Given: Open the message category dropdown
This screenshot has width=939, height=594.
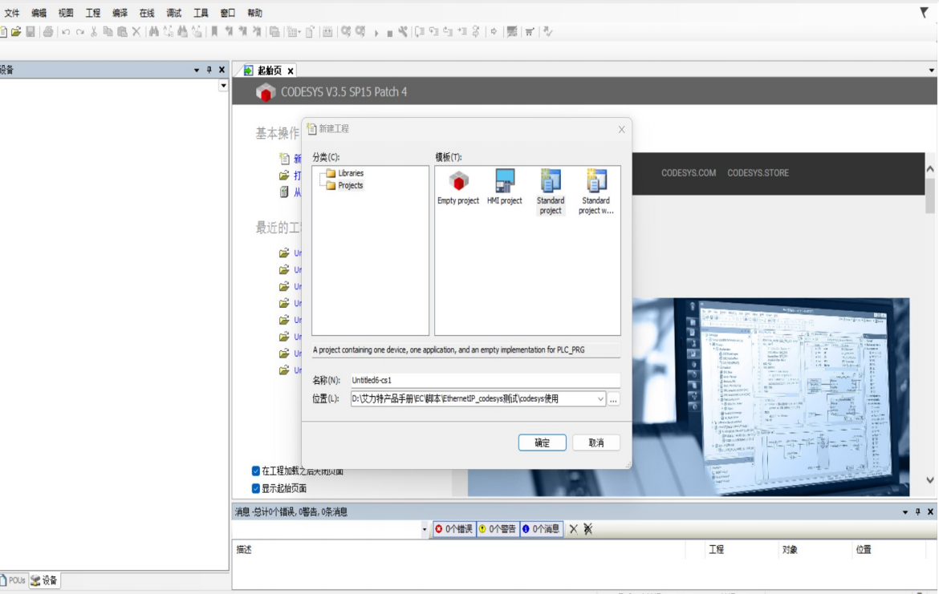Looking at the screenshot, I should 425,529.
